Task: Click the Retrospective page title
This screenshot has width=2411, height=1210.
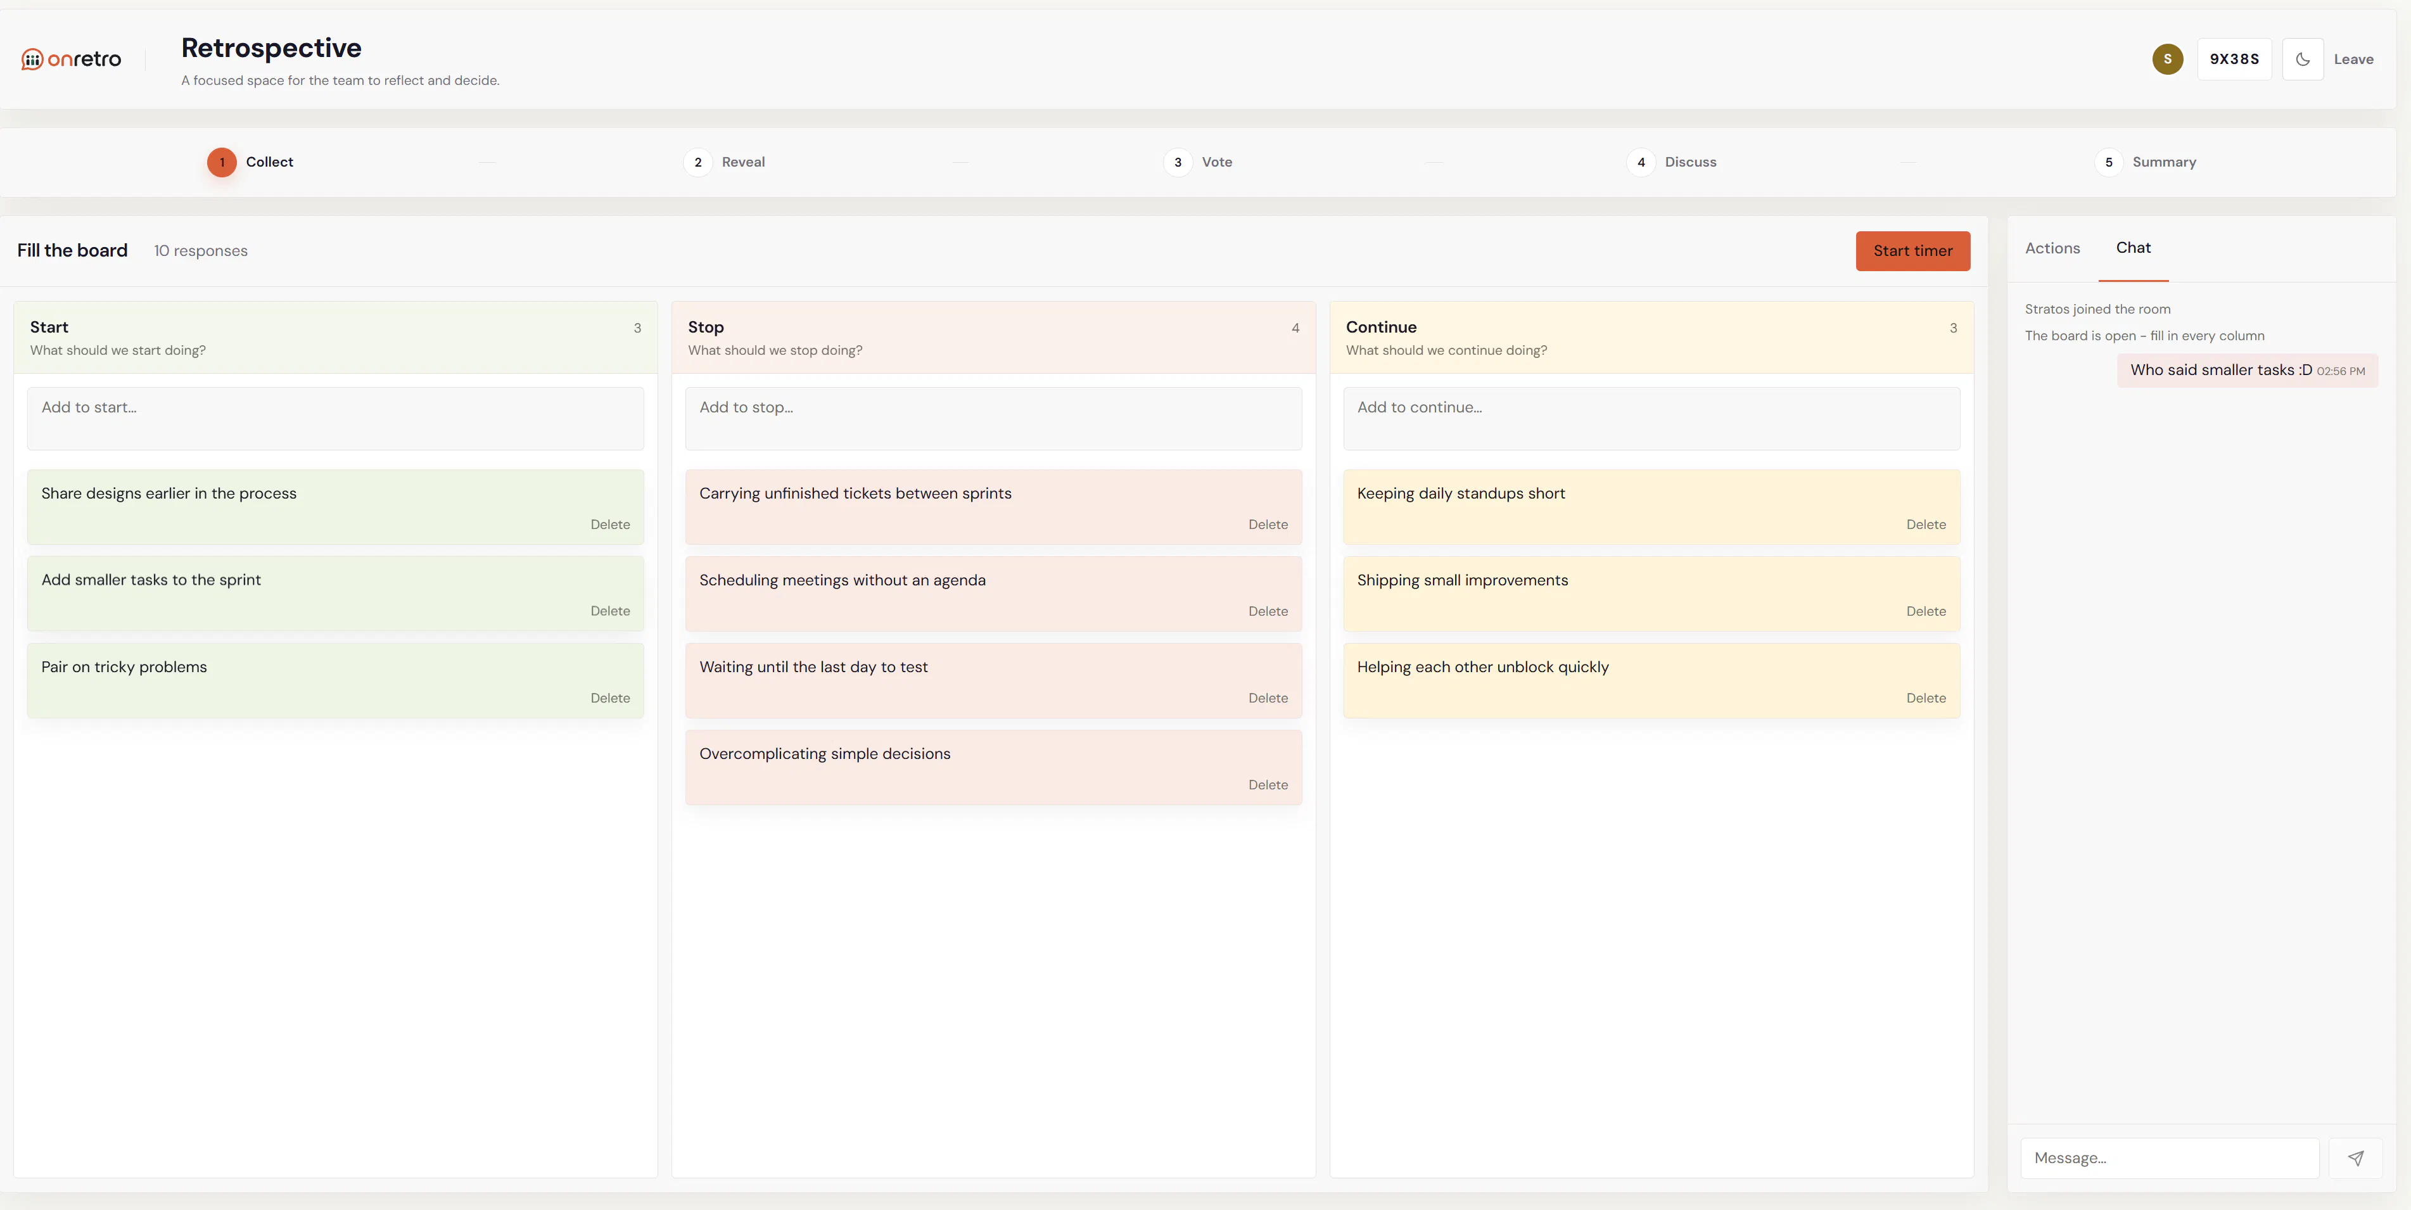Action: pyautogui.click(x=271, y=48)
